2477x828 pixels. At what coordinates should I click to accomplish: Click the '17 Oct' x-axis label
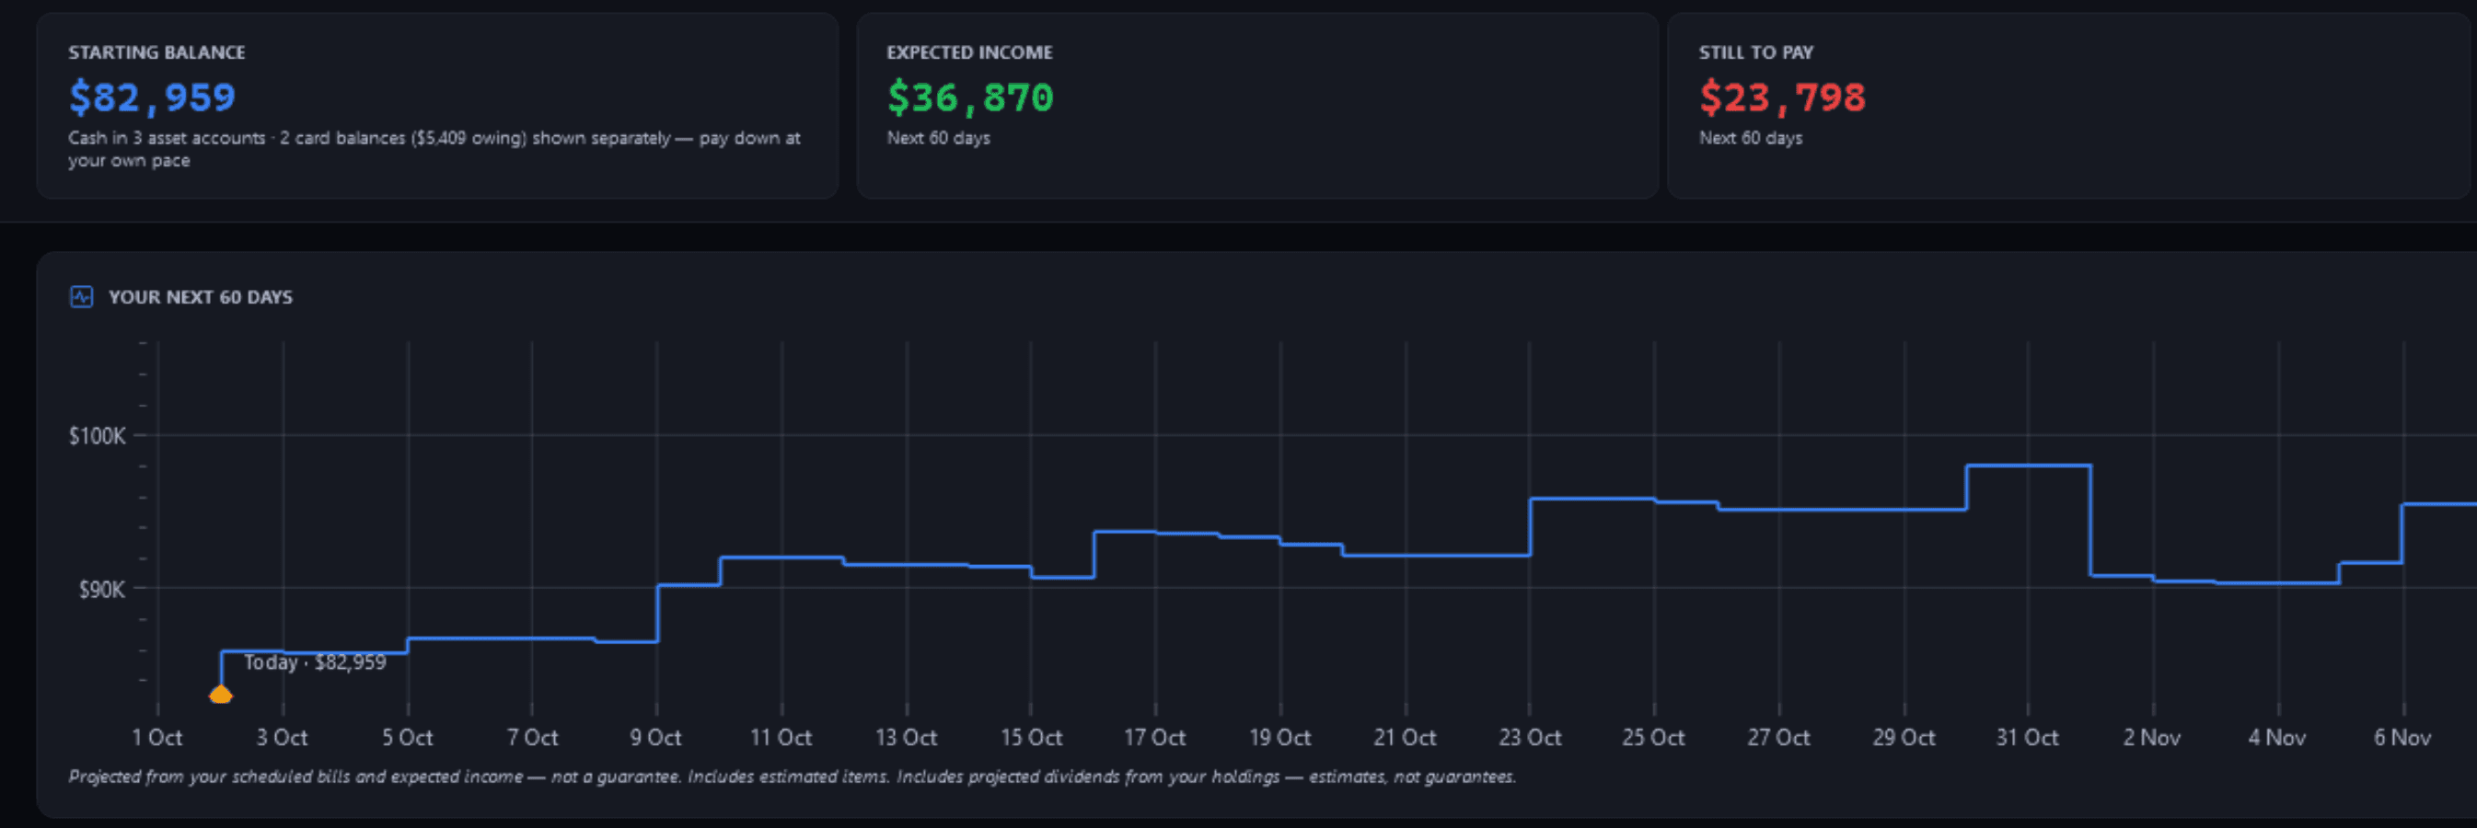tap(1155, 738)
